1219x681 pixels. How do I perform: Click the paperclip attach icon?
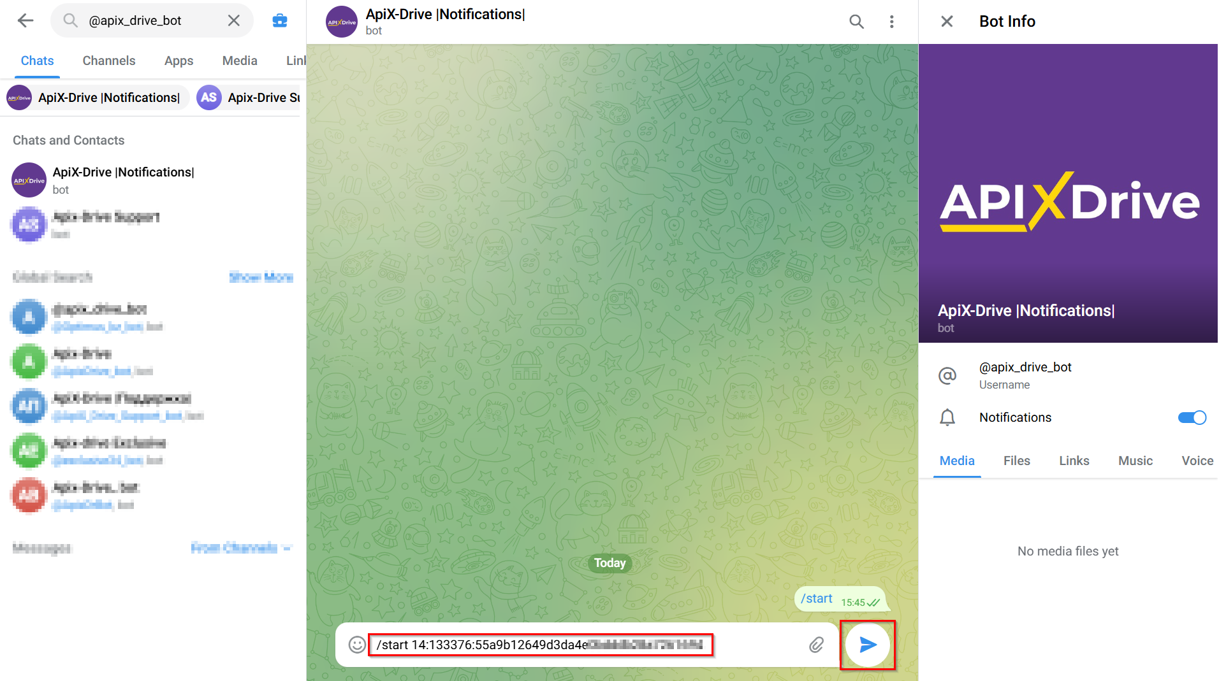pyautogui.click(x=816, y=645)
